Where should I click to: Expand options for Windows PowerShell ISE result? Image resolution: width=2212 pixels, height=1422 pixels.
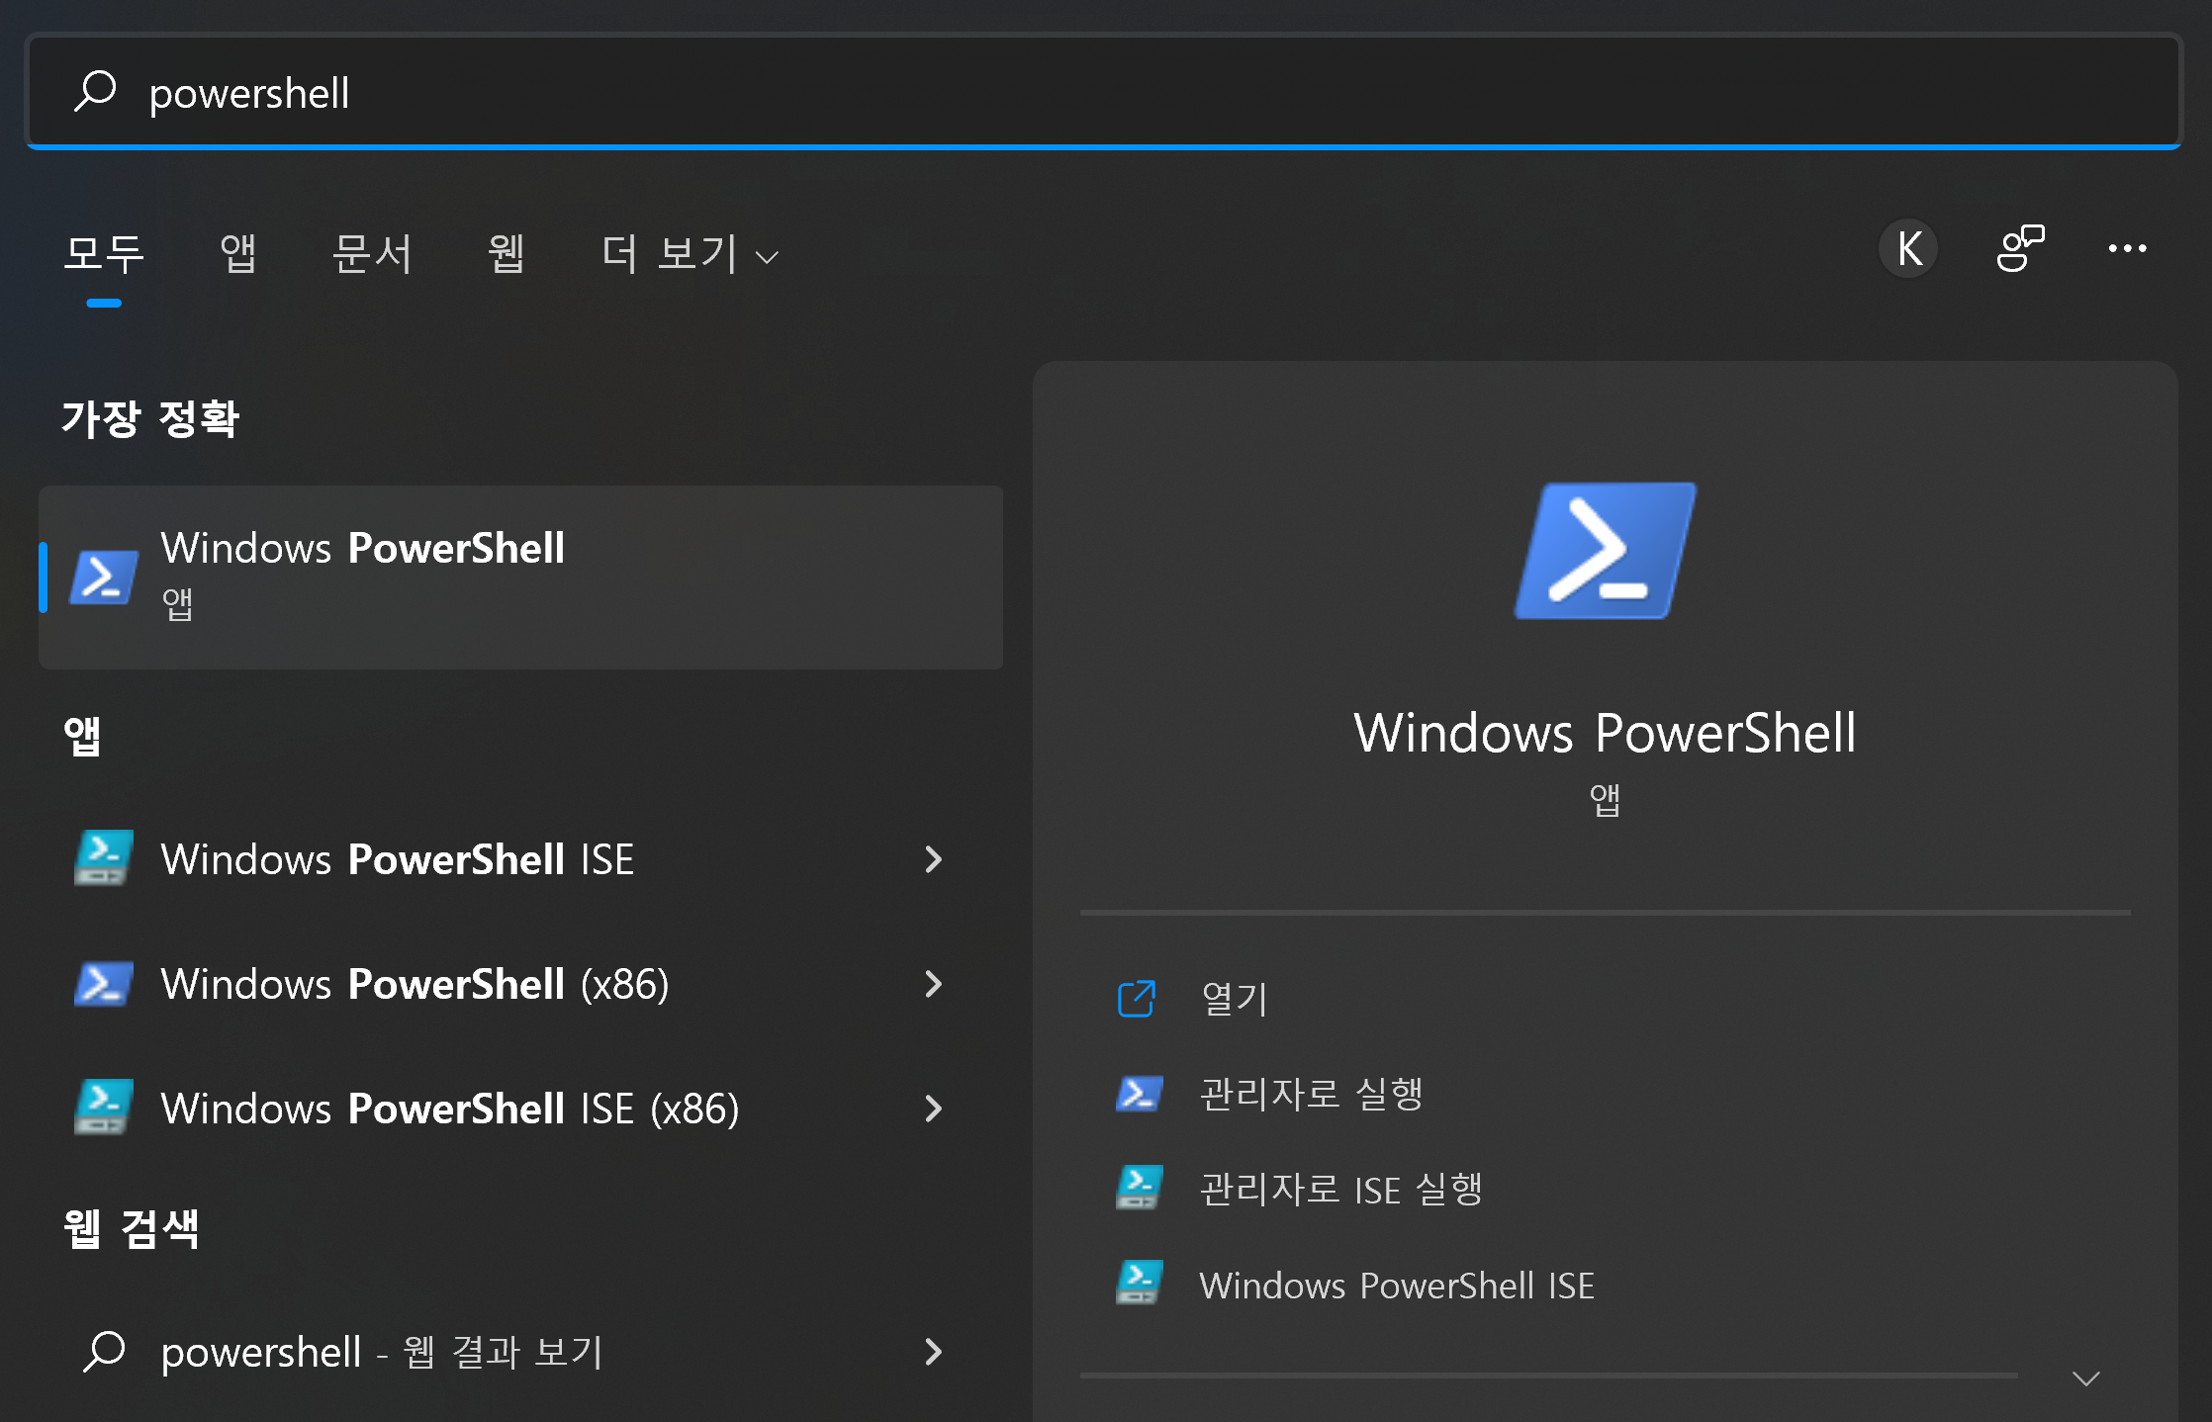[x=933, y=858]
